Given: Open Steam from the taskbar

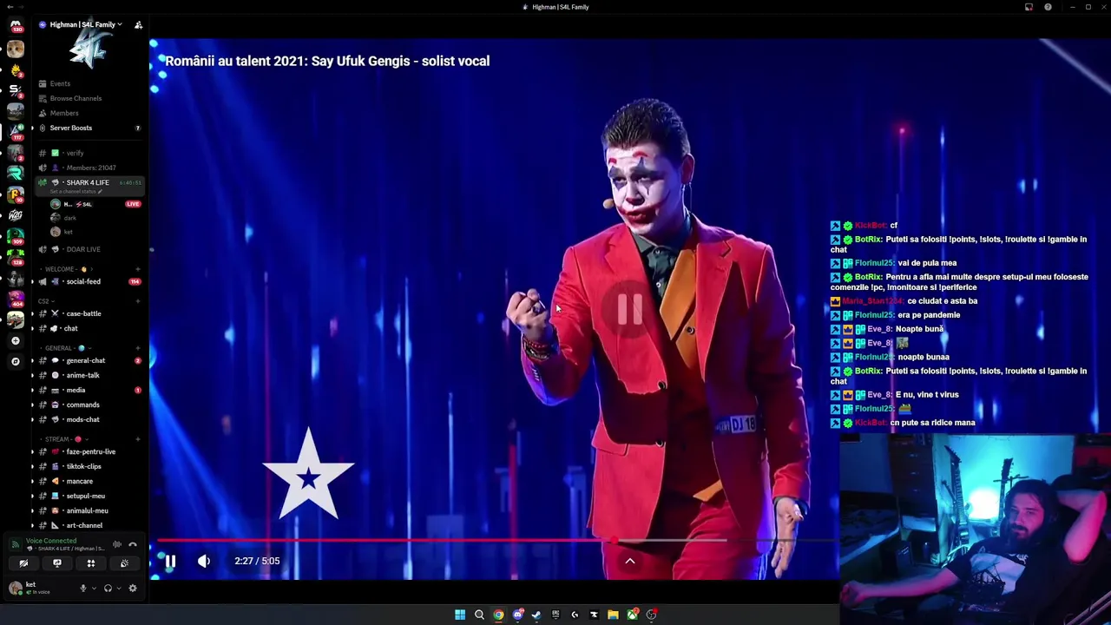Looking at the screenshot, I should [536, 615].
